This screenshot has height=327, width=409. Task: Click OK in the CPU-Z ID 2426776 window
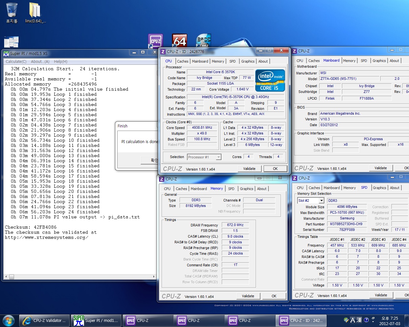click(x=275, y=169)
